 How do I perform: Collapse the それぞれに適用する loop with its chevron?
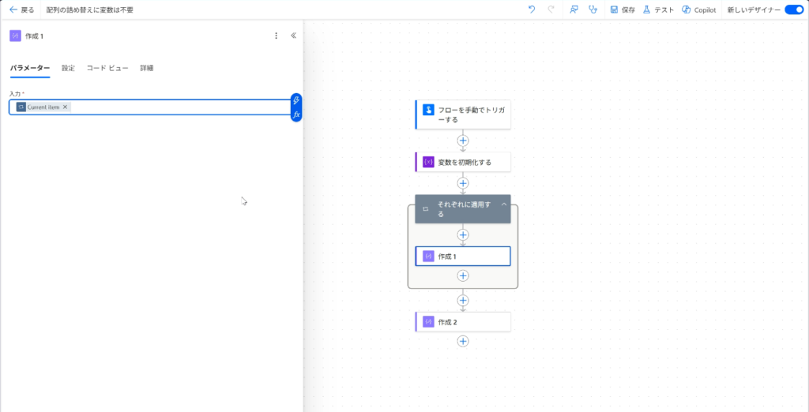click(504, 204)
